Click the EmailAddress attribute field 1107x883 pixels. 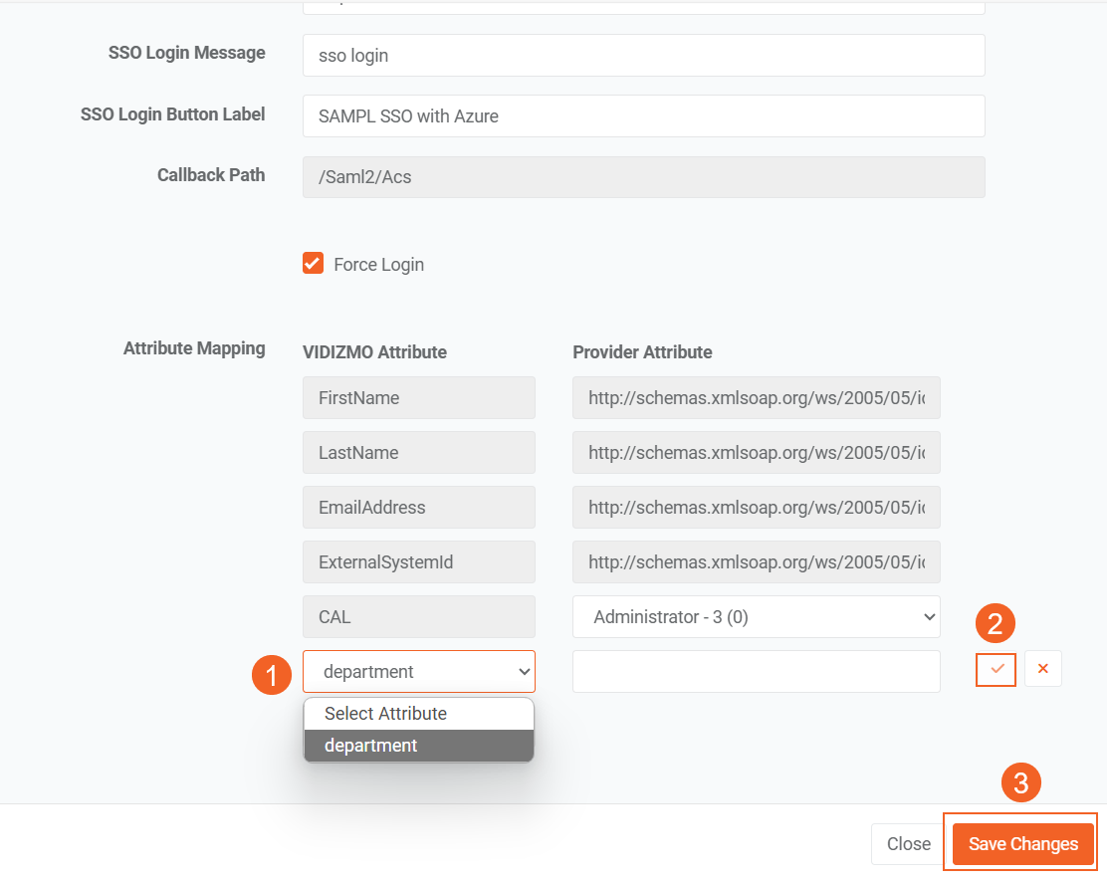click(419, 508)
